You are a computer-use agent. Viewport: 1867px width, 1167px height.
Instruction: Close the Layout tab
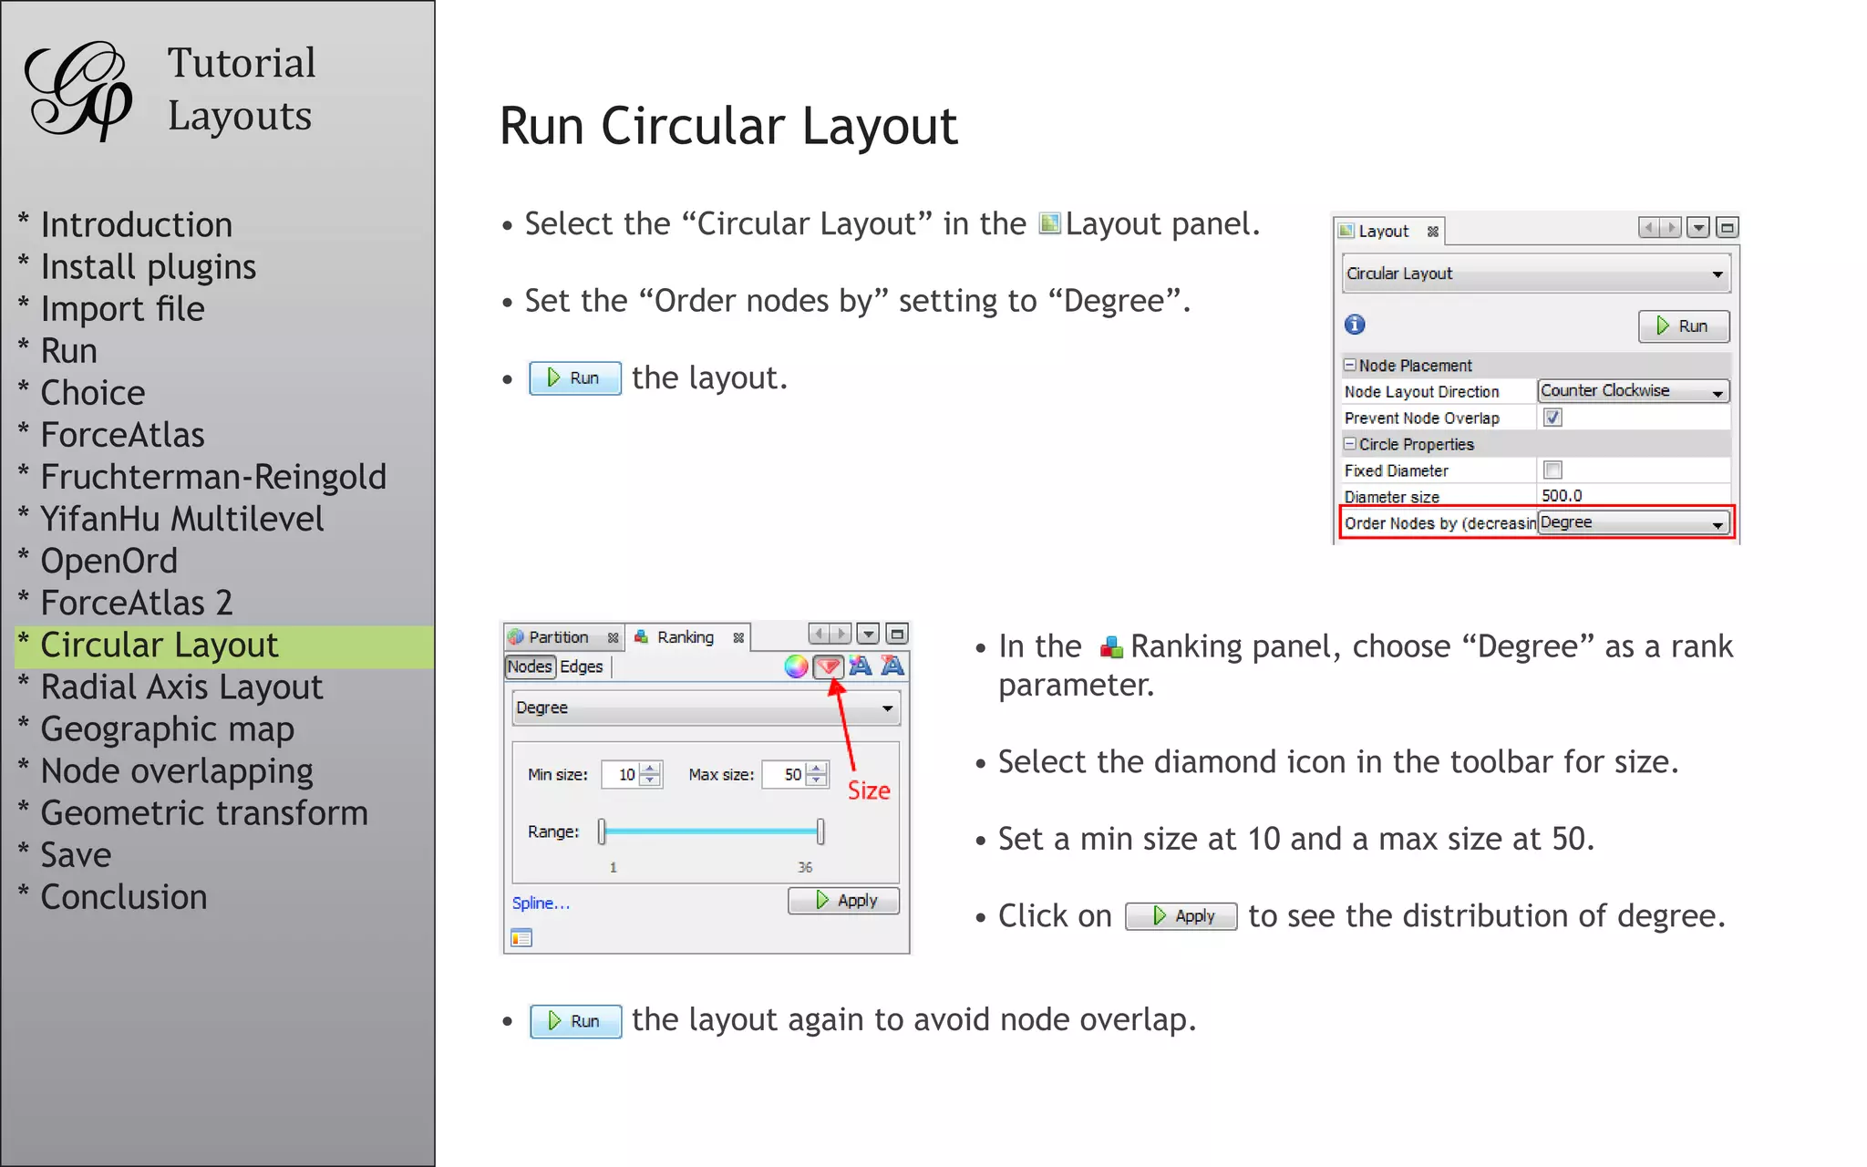point(1433,232)
